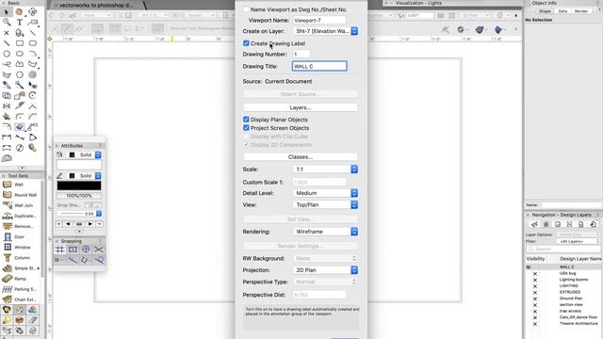Select the Zoom magnifier tool
The height and width of the screenshot is (339, 603).
7,23
